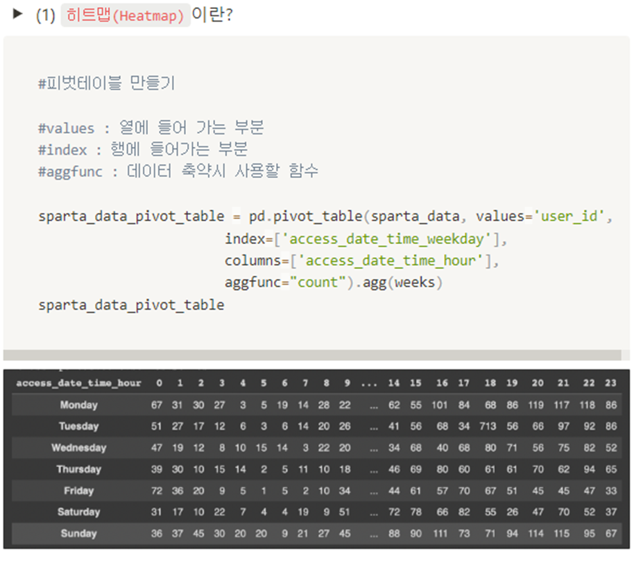
Task: Click the Tuesday row label
Action: click(x=79, y=426)
